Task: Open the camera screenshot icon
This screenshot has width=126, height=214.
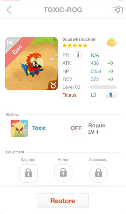Action: [118, 10]
